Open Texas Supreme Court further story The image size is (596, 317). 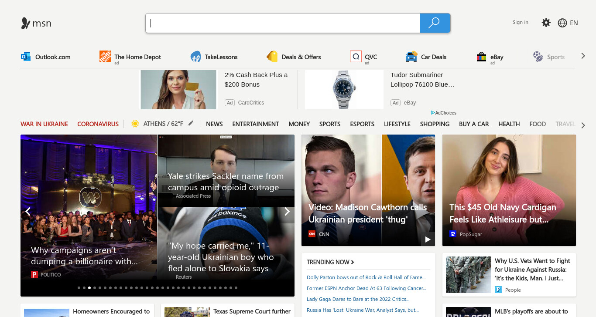pos(252,311)
